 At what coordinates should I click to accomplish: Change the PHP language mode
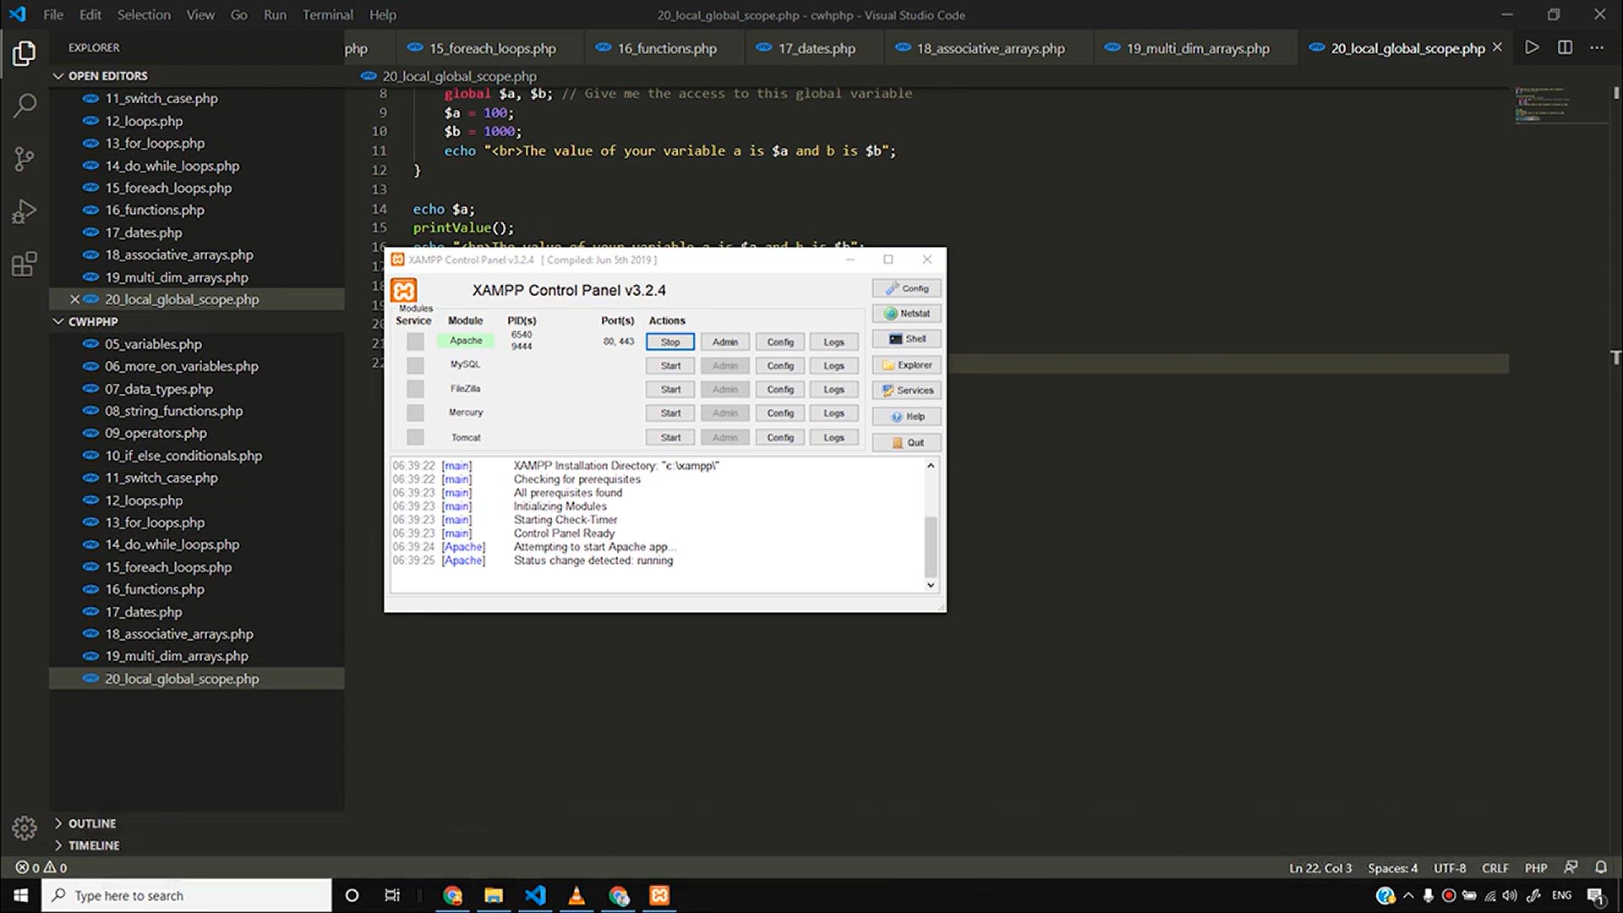1536,868
